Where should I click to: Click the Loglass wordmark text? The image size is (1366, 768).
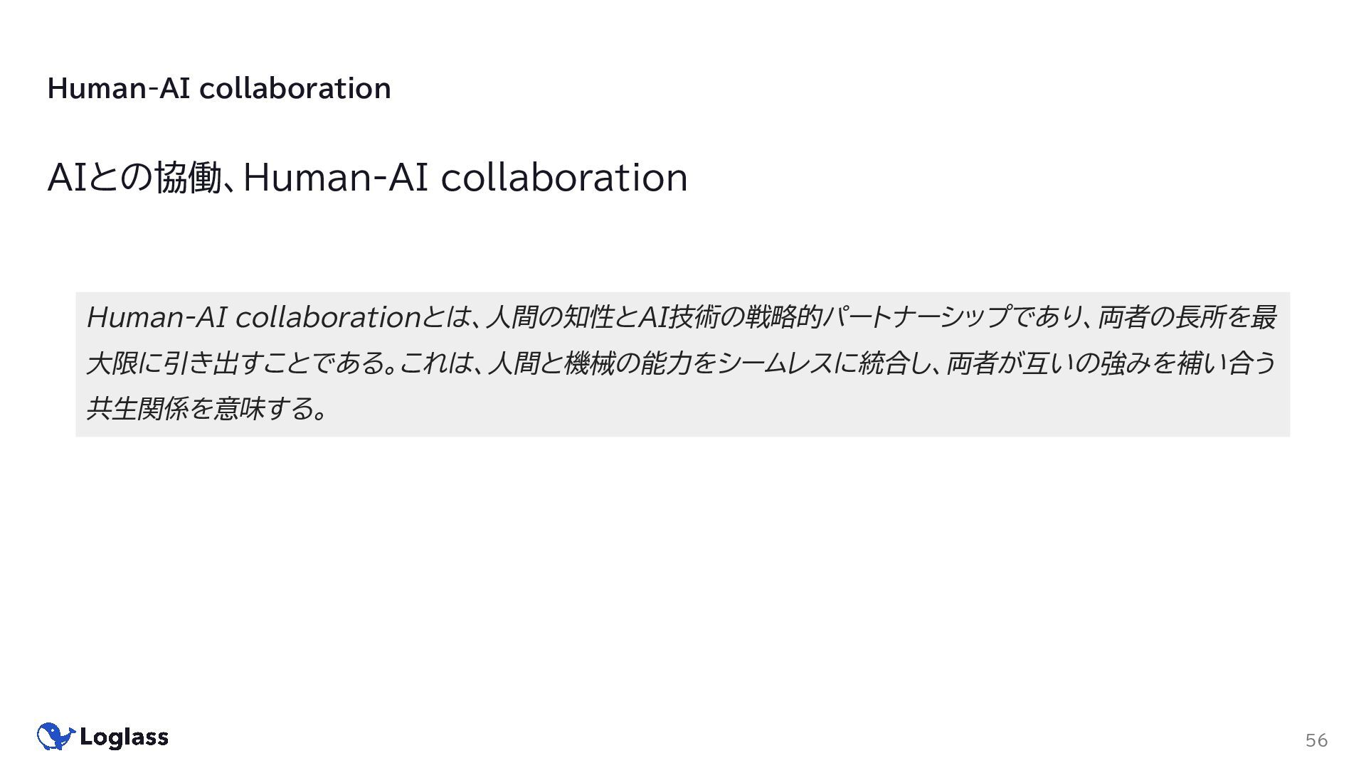[x=124, y=737]
